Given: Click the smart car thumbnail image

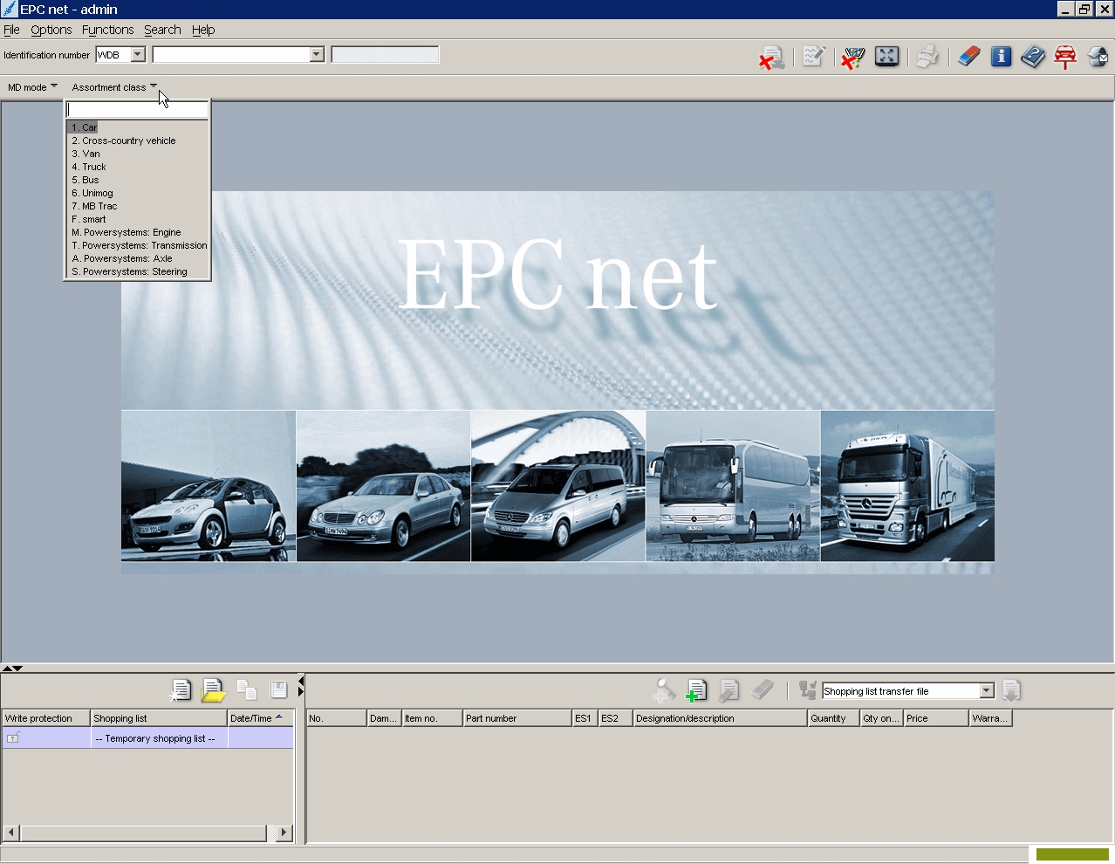Looking at the screenshot, I should pos(209,486).
